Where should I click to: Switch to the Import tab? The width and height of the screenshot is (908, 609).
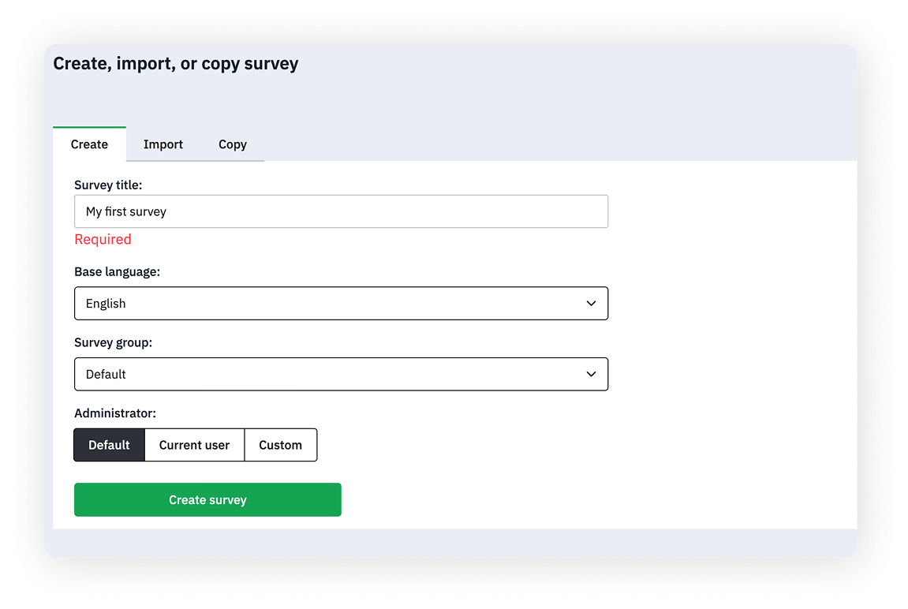[x=163, y=144]
